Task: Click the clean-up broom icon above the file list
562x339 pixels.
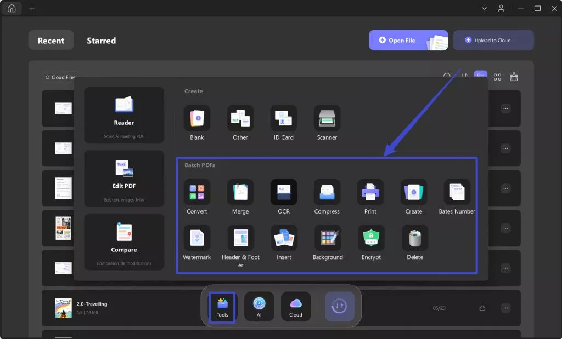Action: tap(514, 77)
